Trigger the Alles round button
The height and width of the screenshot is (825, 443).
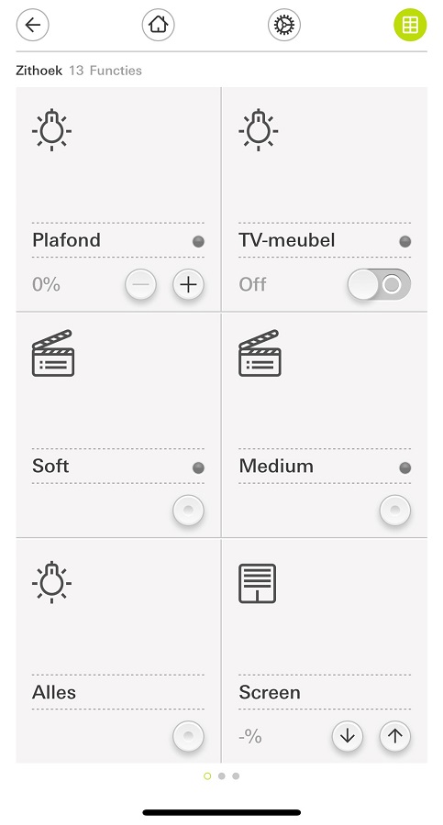(x=188, y=736)
